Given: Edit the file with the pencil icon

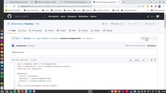Looking at the screenshot, I should tap(143, 60).
